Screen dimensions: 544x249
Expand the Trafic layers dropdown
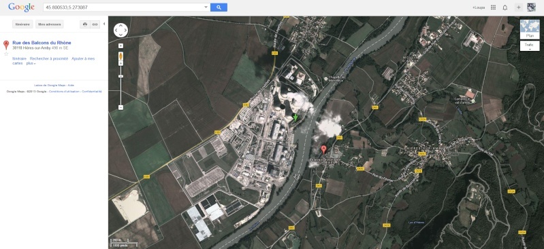pyautogui.click(x=530, y=46)
